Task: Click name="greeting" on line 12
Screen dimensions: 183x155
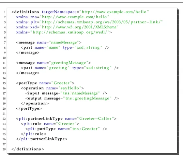Action: click(52, 68)
